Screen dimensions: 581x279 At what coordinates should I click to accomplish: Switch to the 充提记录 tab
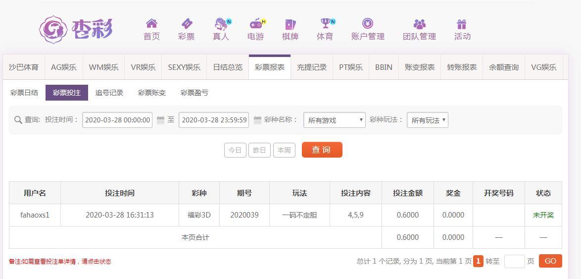312,67
